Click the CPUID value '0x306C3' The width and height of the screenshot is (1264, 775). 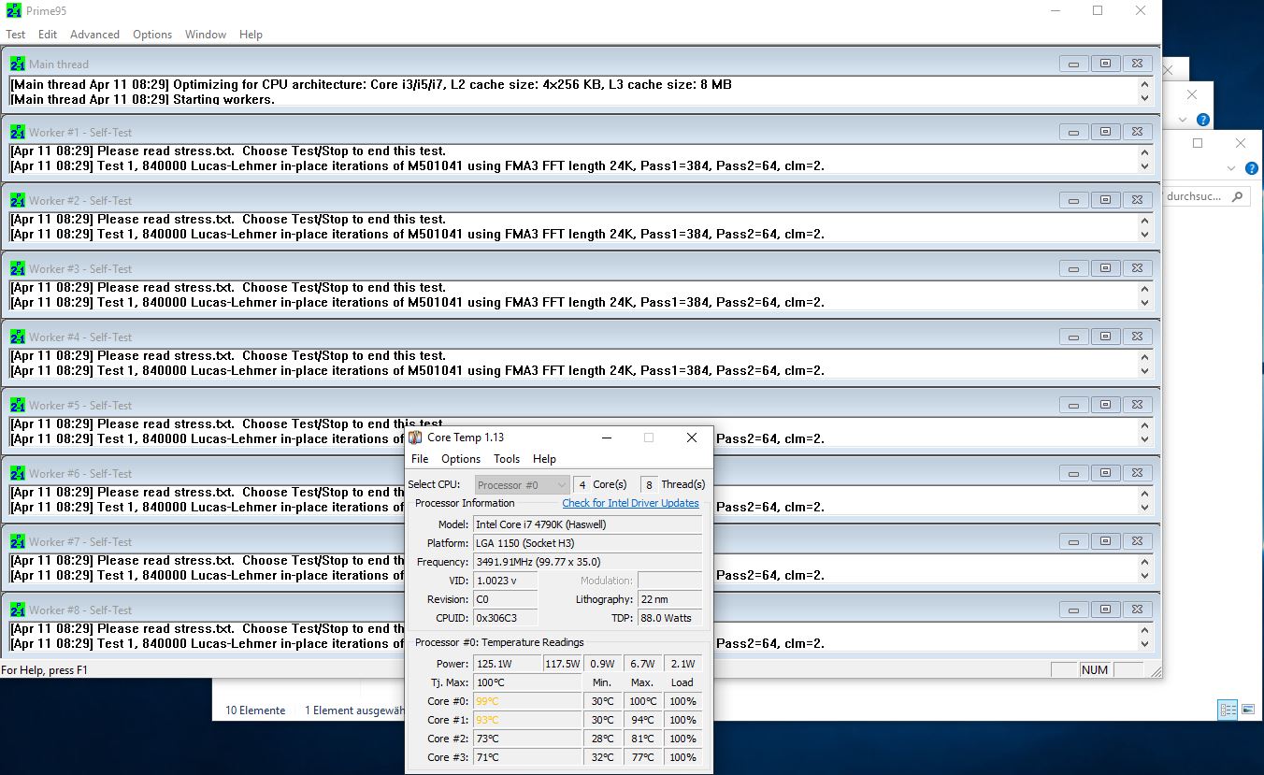tap(506, 618)
